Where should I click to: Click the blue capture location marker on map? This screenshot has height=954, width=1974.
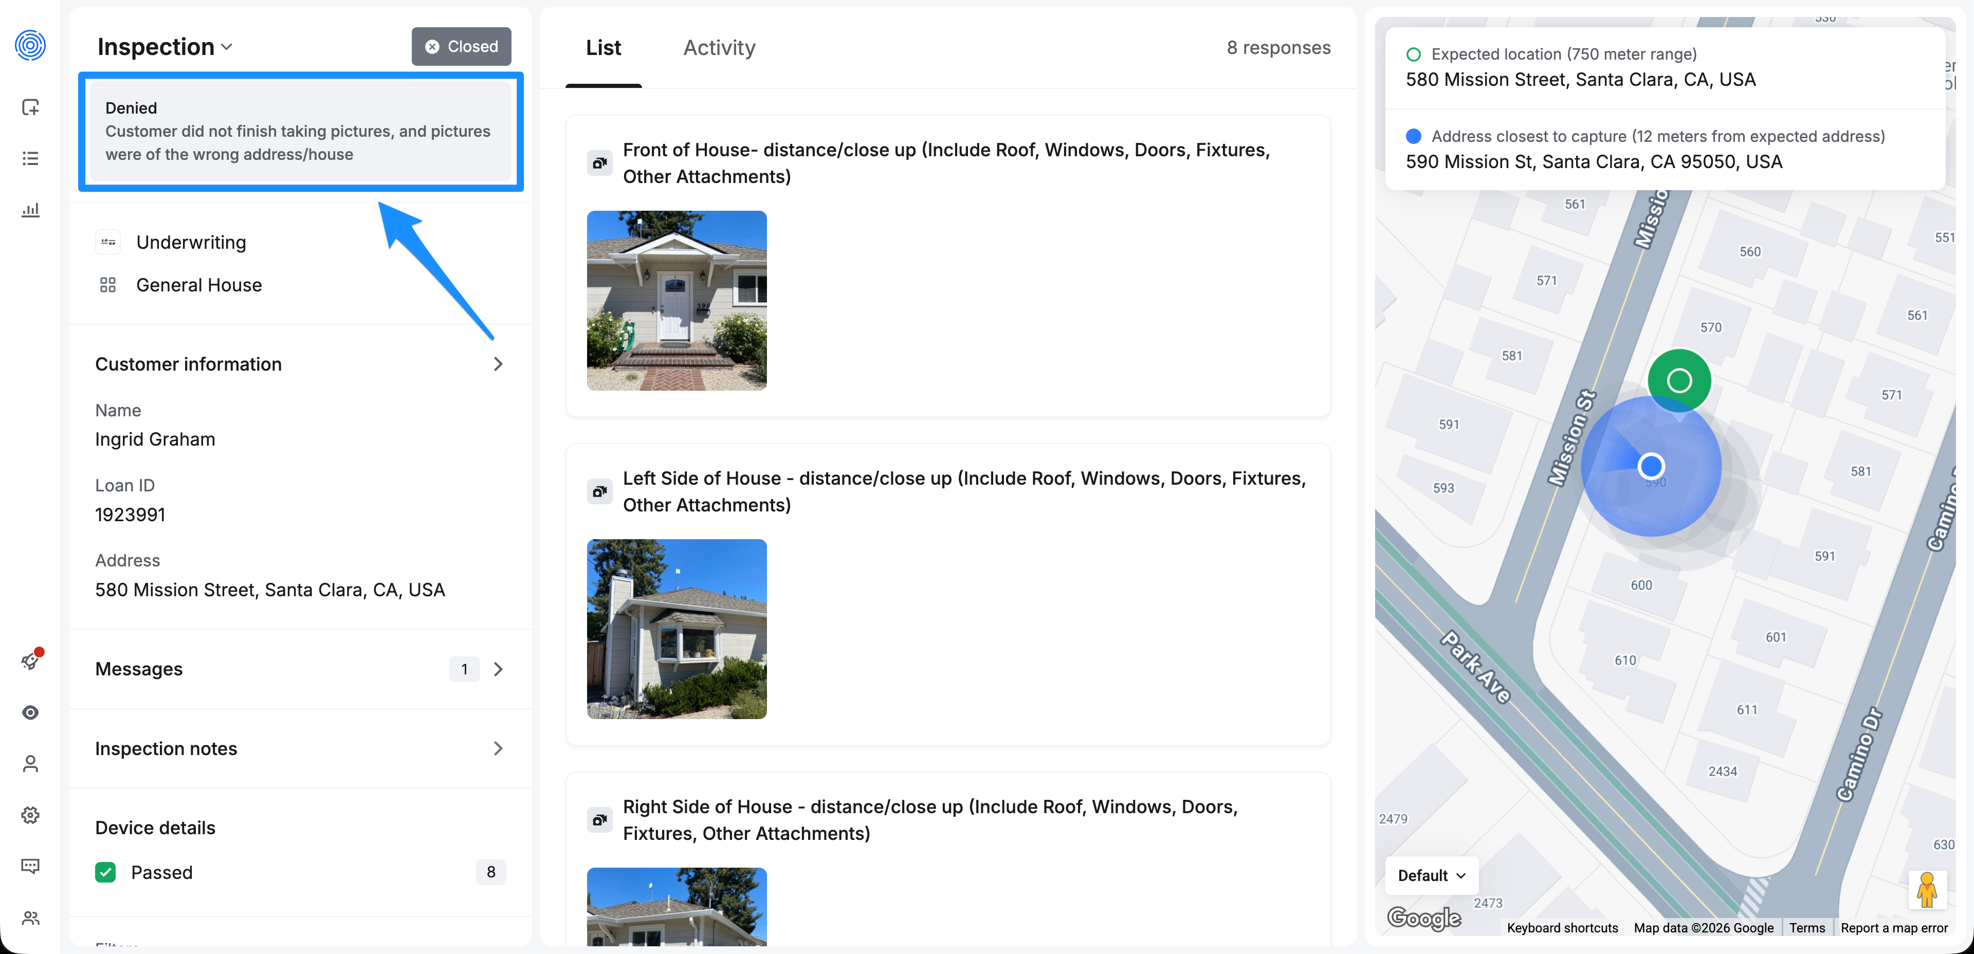[x=1651, y=466]
